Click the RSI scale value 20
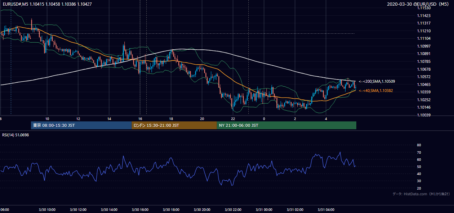 coord(419,188)
